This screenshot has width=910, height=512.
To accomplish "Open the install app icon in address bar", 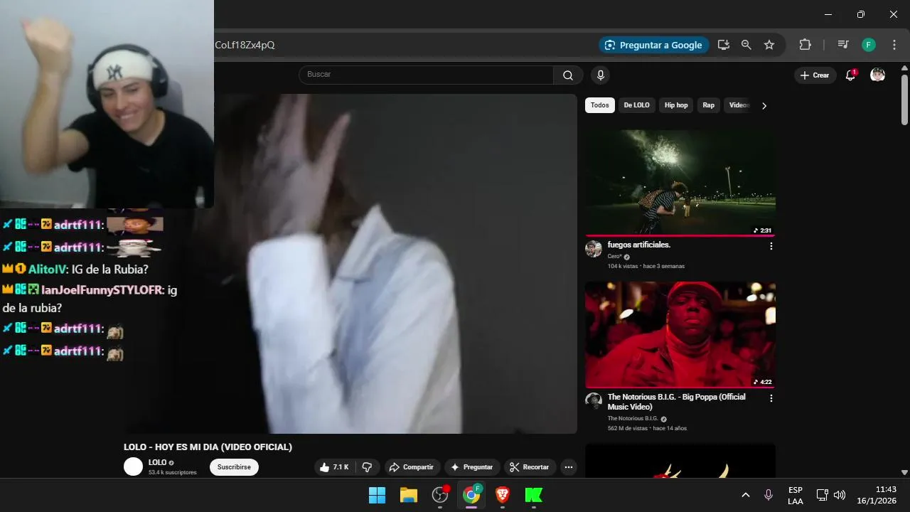I will 724,45.
